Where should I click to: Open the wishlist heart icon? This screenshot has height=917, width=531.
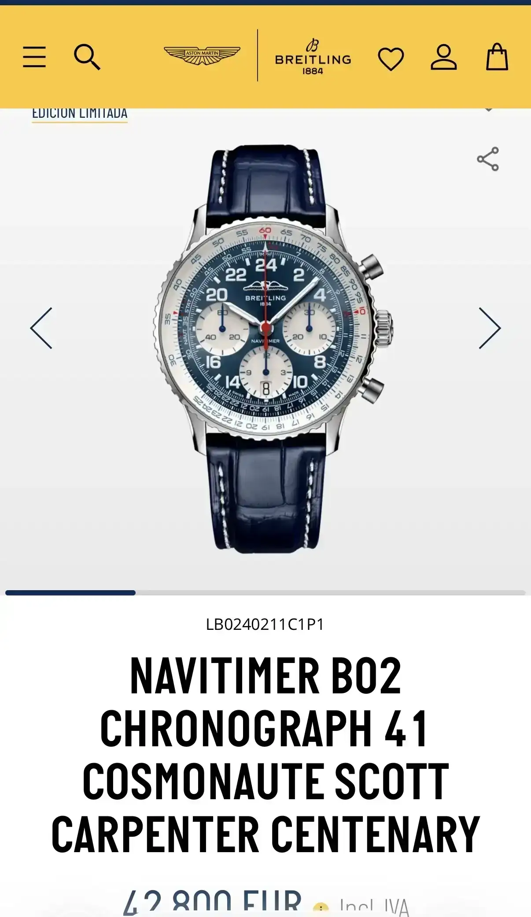[391, 59]
